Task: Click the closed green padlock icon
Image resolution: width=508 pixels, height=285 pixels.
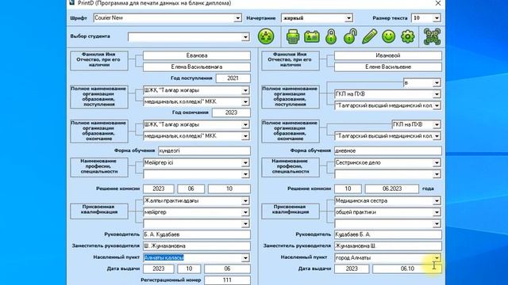Action: pyautogui.click(x=331, y=36)
